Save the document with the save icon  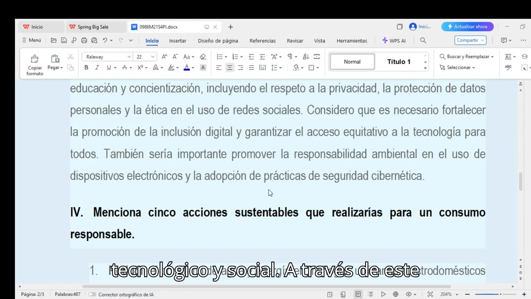(x=64, y=40)
